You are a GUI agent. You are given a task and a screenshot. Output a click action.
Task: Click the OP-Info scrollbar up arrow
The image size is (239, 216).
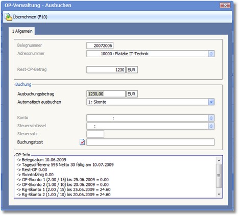tap(219, 160)
